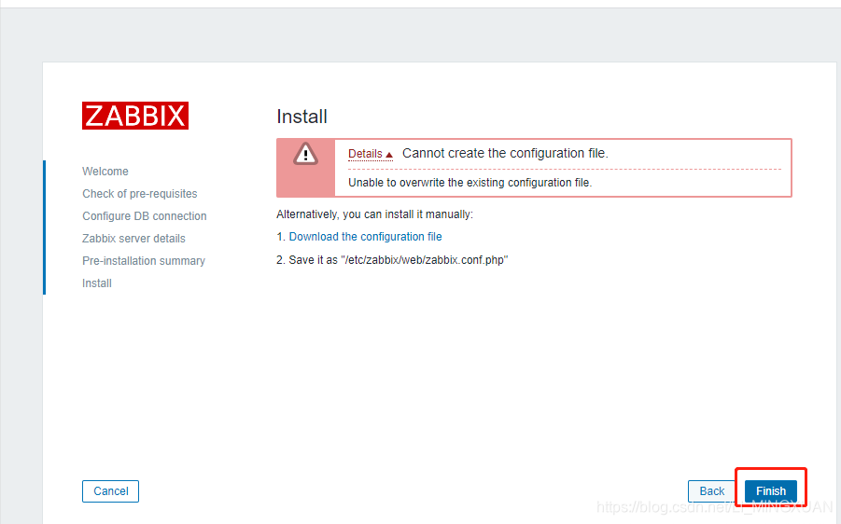841x524 pixels.
Task: Click 'Unable to overwrite the existing configuration file.' text
Action: (470, 183)
